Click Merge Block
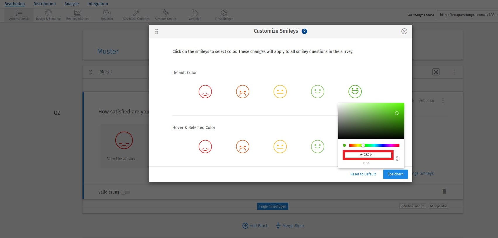Viewport: 498px width, 238px height. coord(290,226)
